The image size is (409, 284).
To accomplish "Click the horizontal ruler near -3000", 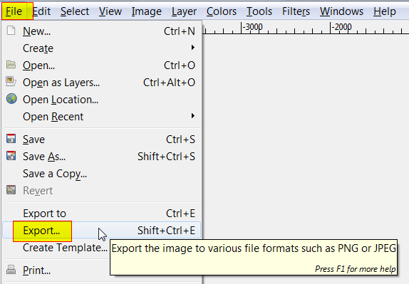I will click(252, 28).
